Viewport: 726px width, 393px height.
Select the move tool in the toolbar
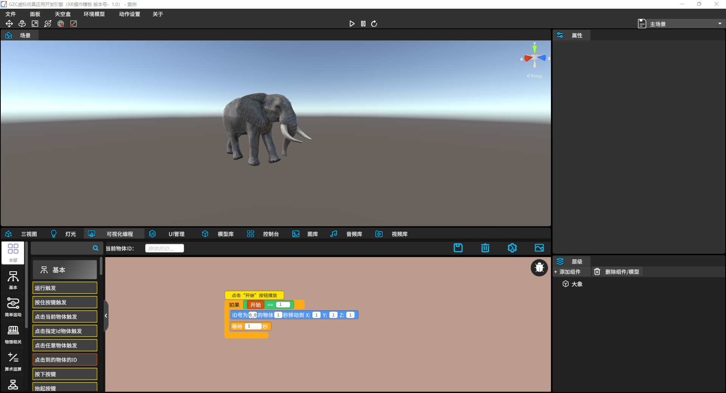(9, 24)
